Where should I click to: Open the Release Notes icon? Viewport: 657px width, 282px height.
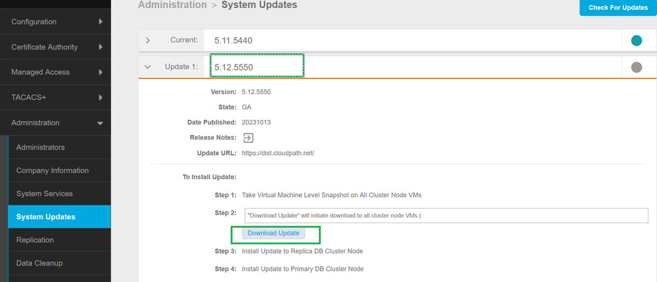tap(248, 138)
